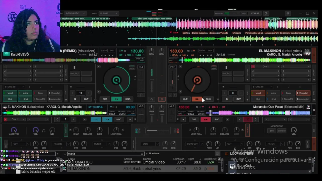Click SINC. on the left top deck
322x181 pixels.
(128, 99)
